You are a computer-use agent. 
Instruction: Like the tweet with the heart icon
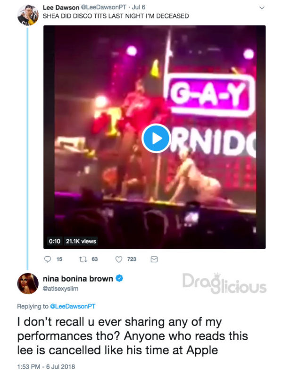(x=119, y=259)
